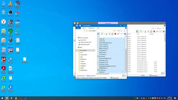Click Properties checkmark icon in front window toolbar
Screen dimensions: 178x100
(118, 34)
